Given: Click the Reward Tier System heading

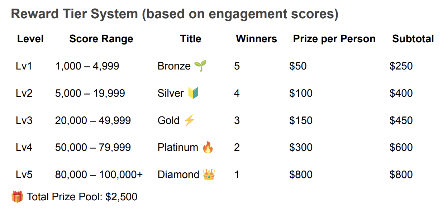Looking at the screenshot, I should (x=175, y=14).
